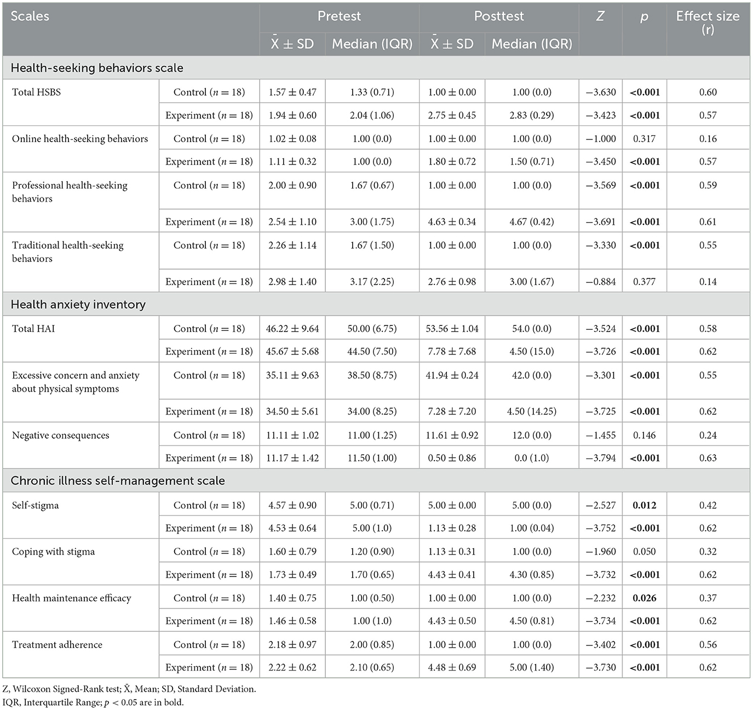753x710 pixels.
Task: Click the effect size 0.16
Action: click(708, 139)
